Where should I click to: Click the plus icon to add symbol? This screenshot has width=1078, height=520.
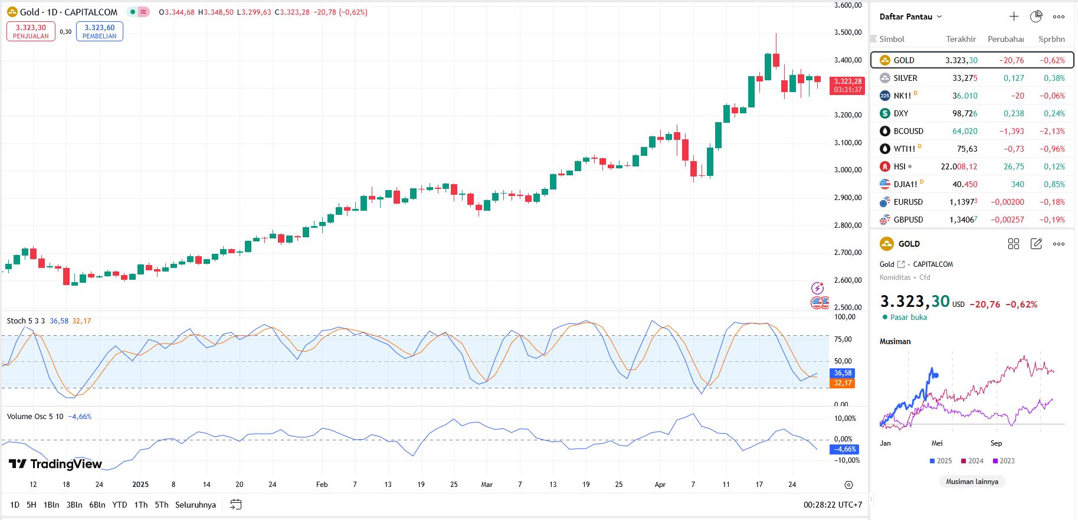point(1014,17)
